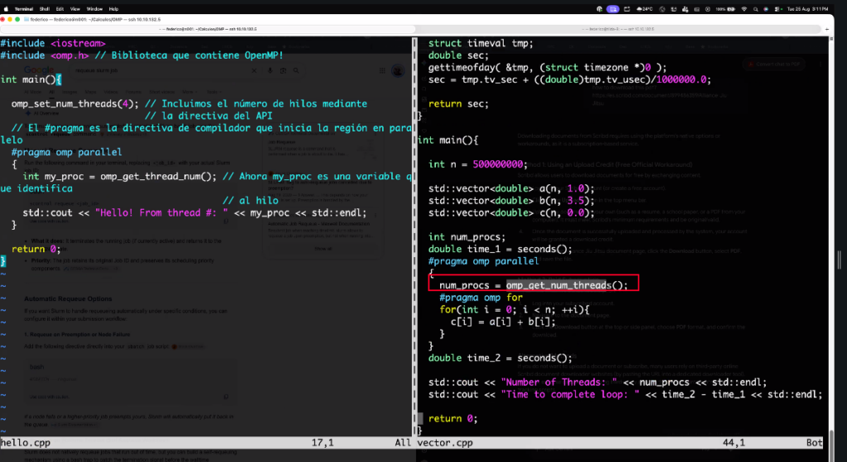
Task: Click the int num_procs; line
Action: (467, 237)
